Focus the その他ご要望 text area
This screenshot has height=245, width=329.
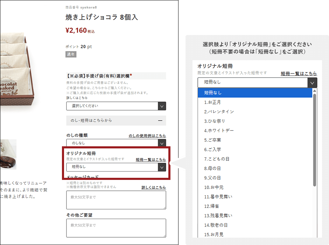116,228
